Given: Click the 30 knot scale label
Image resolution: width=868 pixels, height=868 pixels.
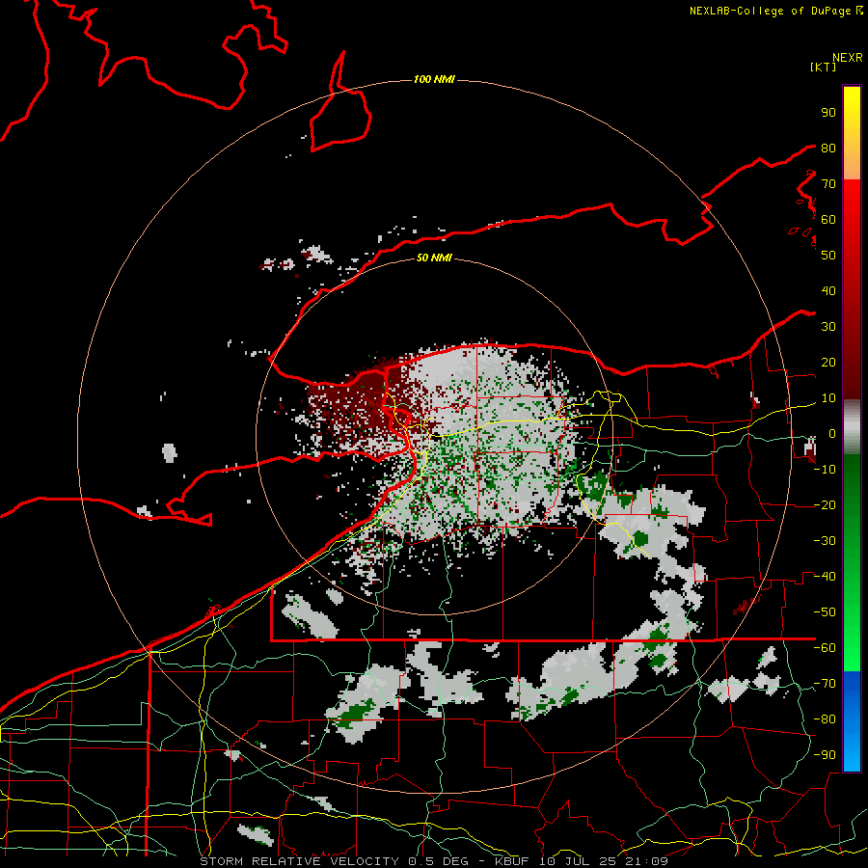Looking at the screenshot, I should (x=828, y=327).
